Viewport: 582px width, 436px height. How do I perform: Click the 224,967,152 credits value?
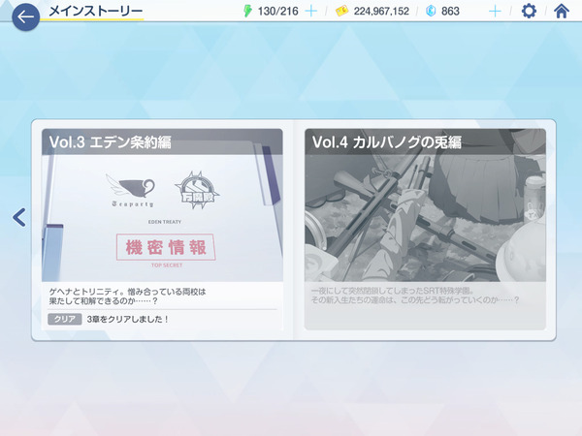381,12
